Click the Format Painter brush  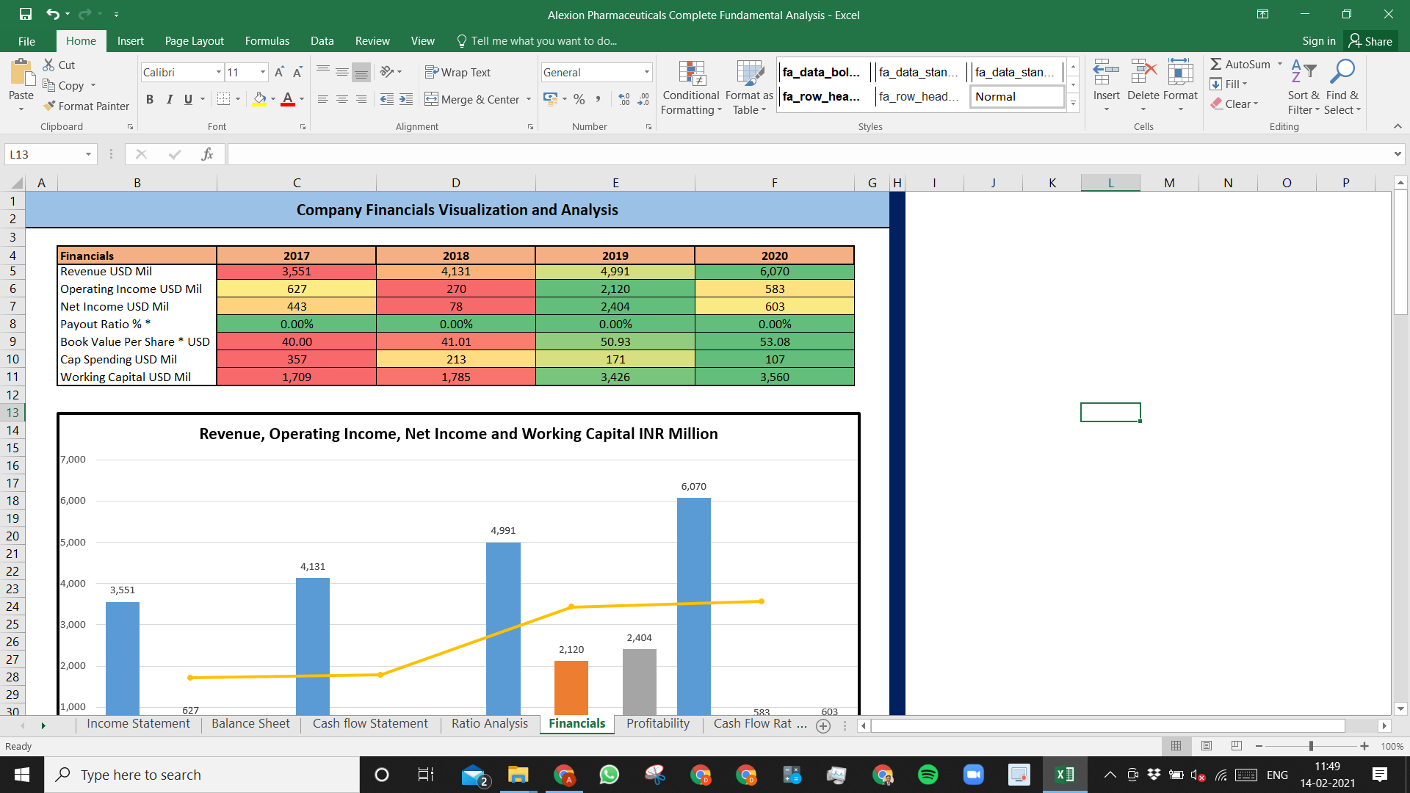click(49, 106)
